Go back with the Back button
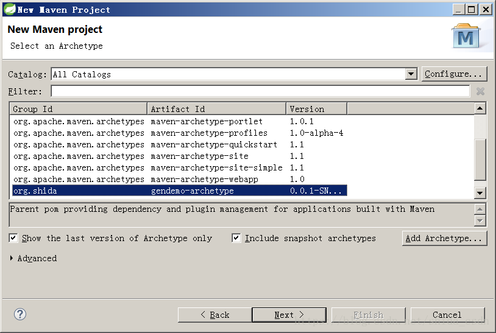The width and height of the screenshot is (496, 333). [214, 315]
